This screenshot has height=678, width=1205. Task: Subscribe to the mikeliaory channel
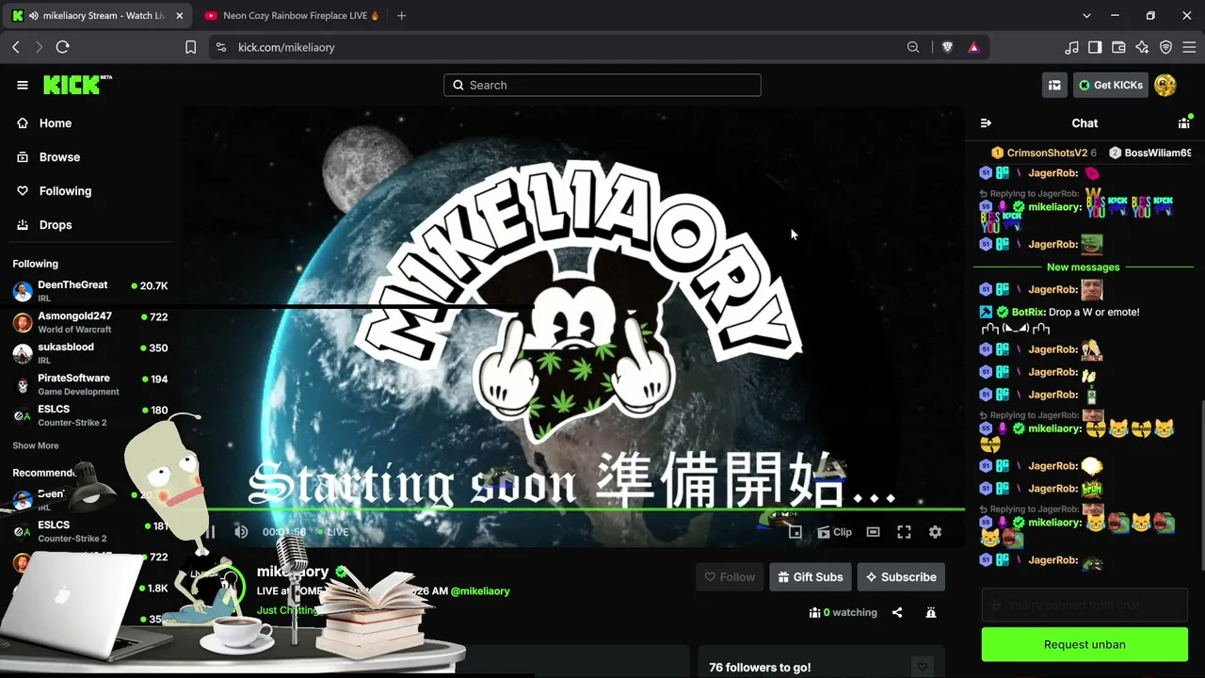pyautogui.click(x=901, y=577)
